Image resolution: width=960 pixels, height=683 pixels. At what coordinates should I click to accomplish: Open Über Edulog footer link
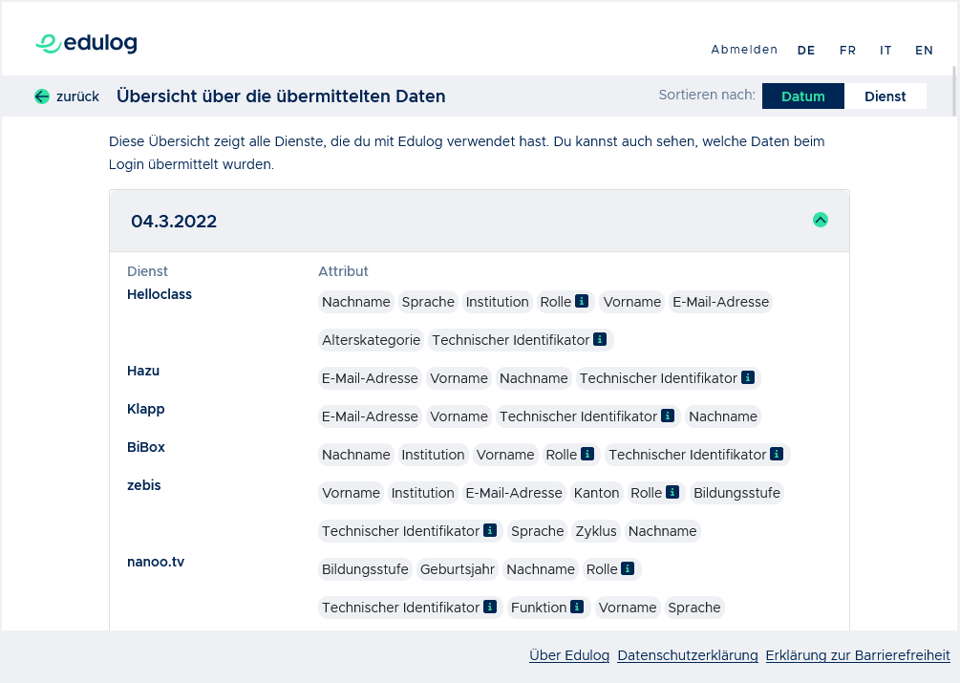[569, 655]
